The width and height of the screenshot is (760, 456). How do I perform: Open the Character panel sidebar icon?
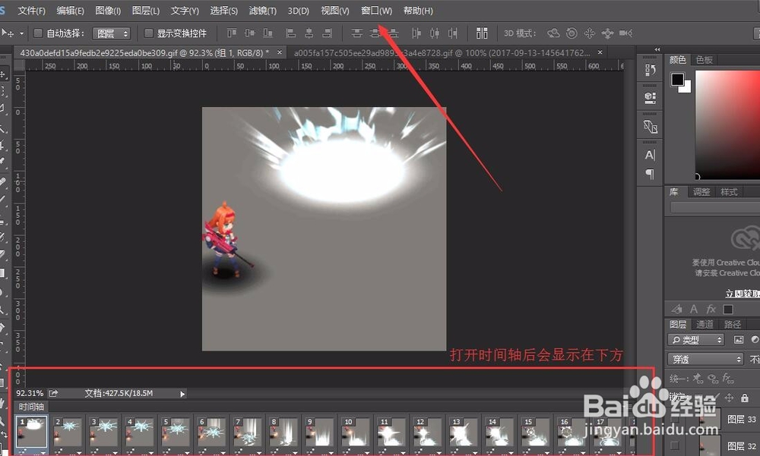[651, 154]
